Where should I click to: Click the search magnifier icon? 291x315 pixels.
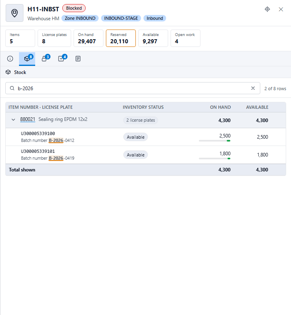pos(12,88)
